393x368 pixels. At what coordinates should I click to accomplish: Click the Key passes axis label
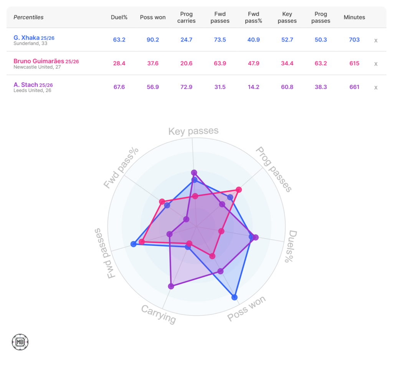tap(193, 131)
